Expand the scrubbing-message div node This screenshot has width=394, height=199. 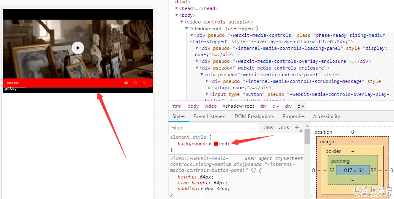(207, 81)
